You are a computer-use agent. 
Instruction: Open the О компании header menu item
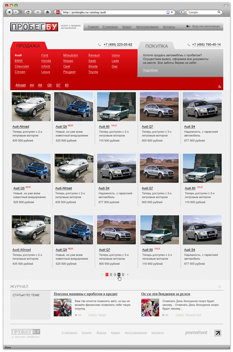[x=110, y=27]
